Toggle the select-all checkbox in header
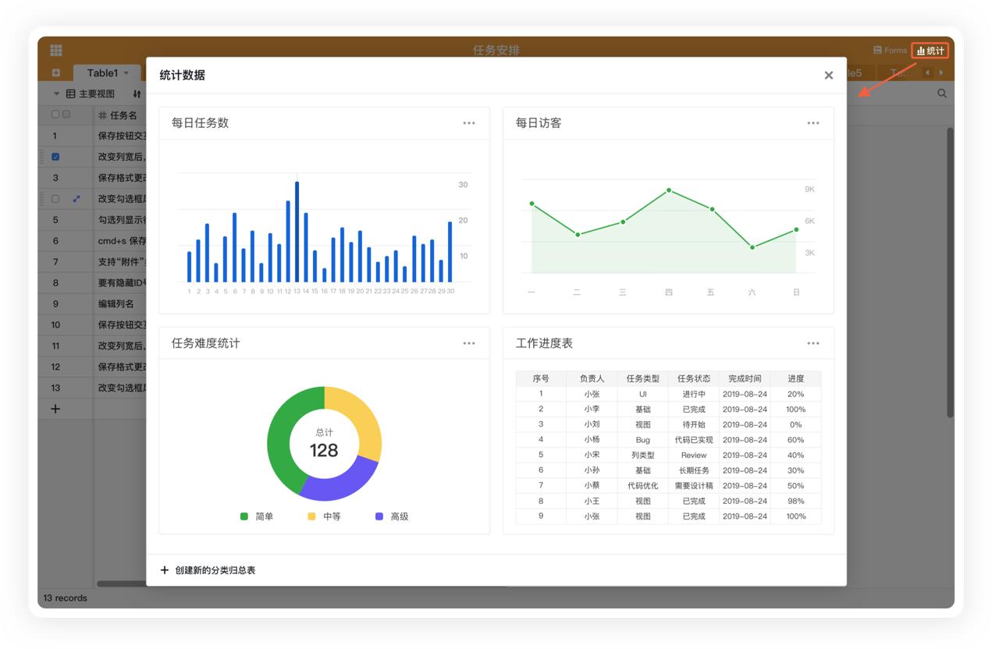Viewport: 992px width, 649px height. (55, 115)
